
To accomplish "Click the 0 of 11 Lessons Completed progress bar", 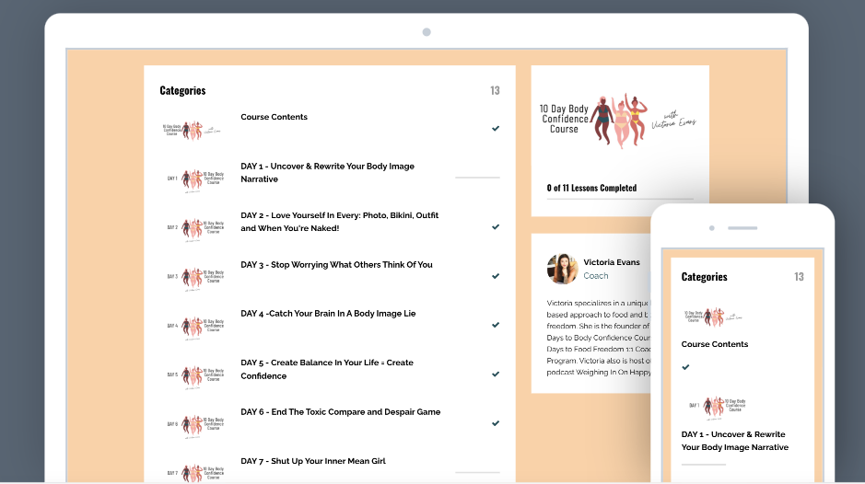I will pos(620,199).
